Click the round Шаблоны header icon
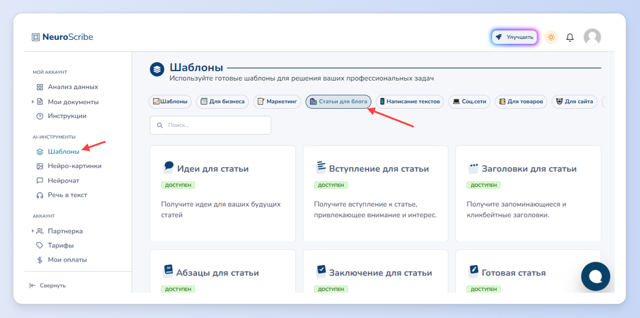640x318 pixels. (157, 70)
